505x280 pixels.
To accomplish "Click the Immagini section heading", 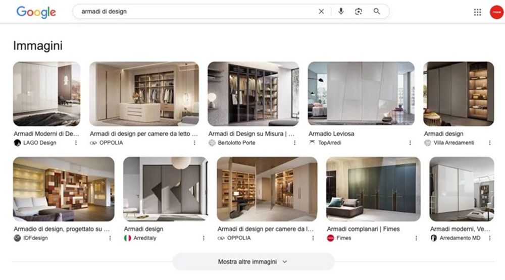I will (38, 46).
